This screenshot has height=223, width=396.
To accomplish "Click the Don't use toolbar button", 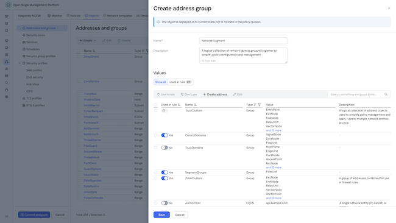I will point(189,94).
